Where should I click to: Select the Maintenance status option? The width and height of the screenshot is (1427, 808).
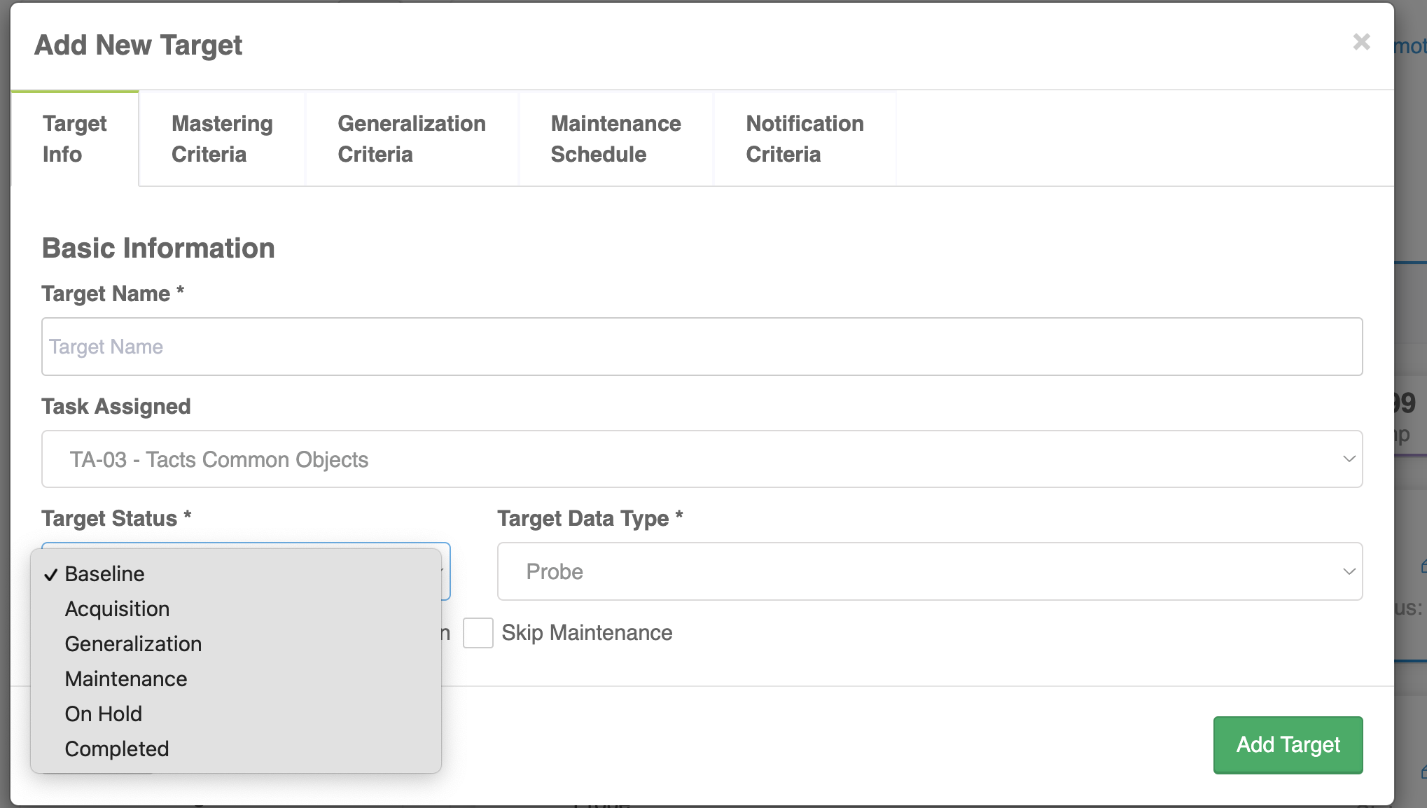tap(126, 679)
